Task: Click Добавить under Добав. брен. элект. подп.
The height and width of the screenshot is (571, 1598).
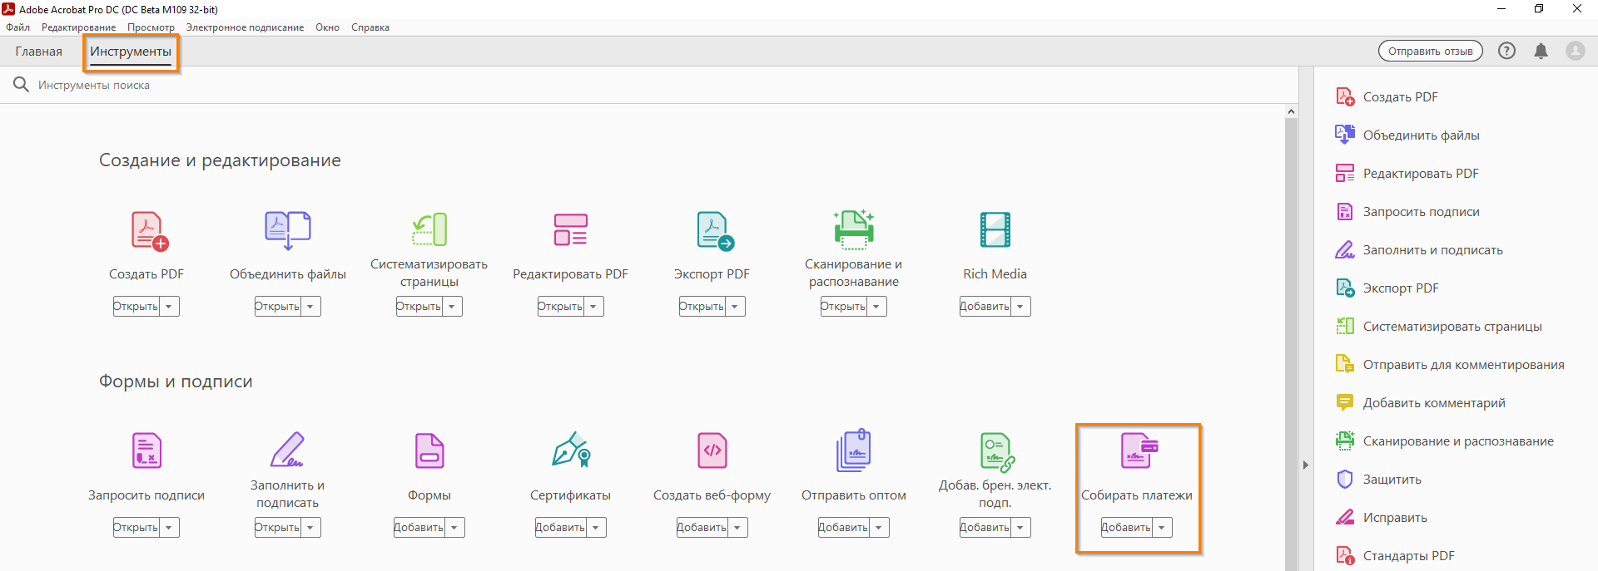Action: 985,528
